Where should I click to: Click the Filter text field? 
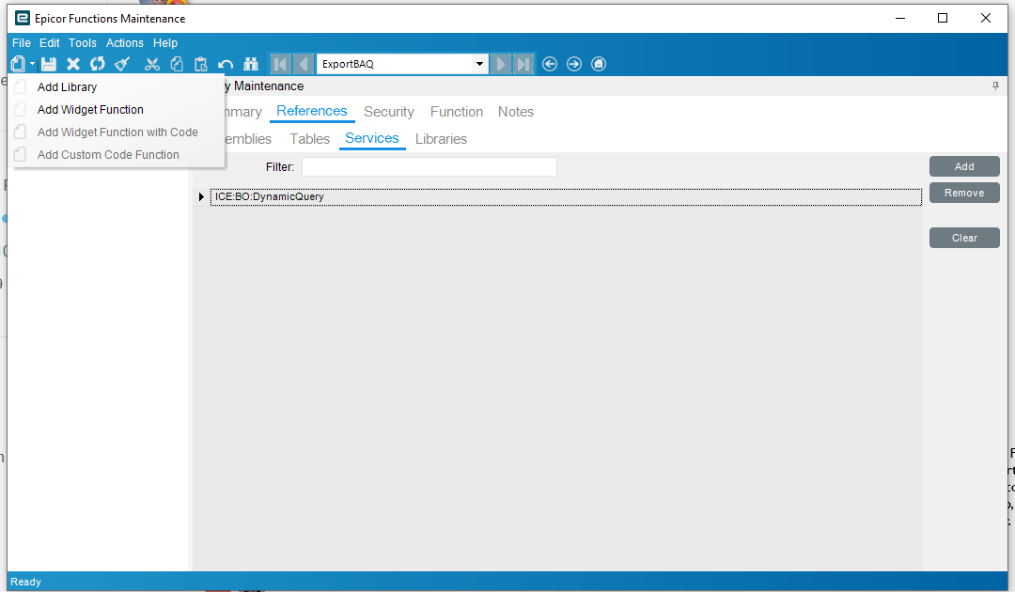(x=429, y=167)
